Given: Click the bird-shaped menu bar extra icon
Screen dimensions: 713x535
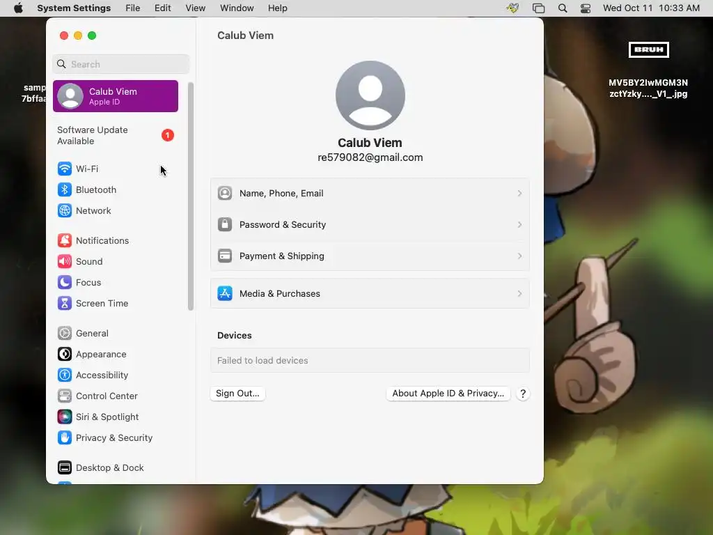Looking at the screenshot, I should tap(512, 8).
